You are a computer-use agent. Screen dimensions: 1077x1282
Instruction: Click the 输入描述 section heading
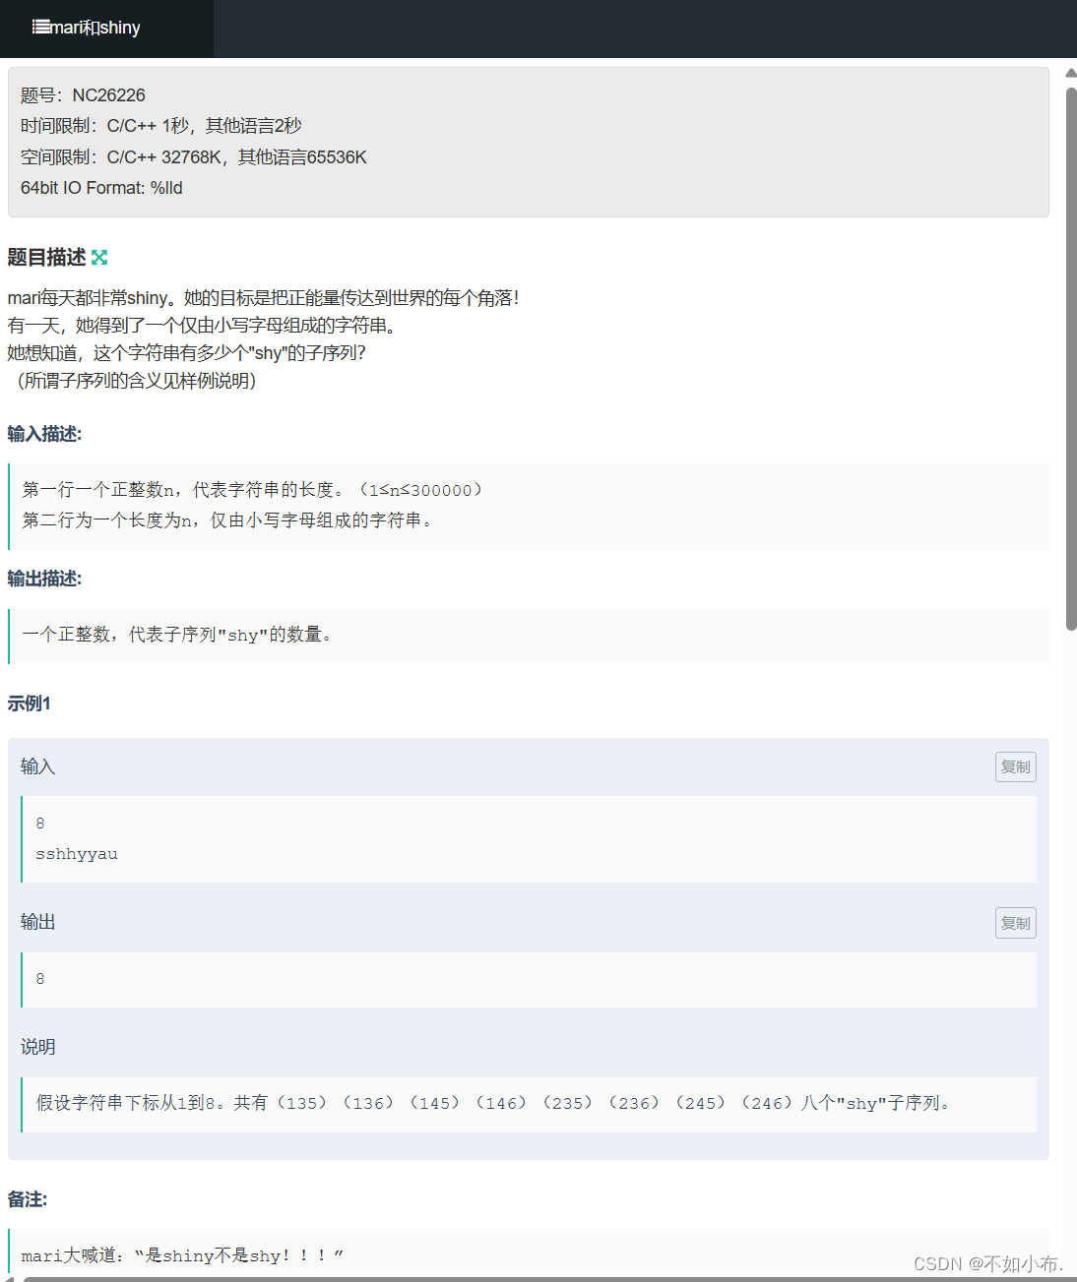44,434
